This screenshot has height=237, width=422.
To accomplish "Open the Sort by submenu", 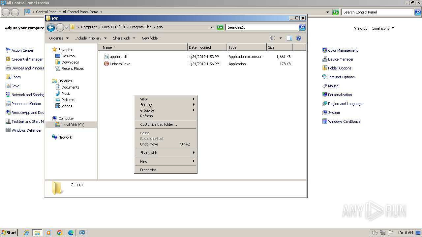I will [166, 105].
